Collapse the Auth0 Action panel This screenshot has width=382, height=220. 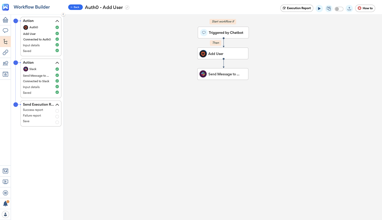[57, 21]
